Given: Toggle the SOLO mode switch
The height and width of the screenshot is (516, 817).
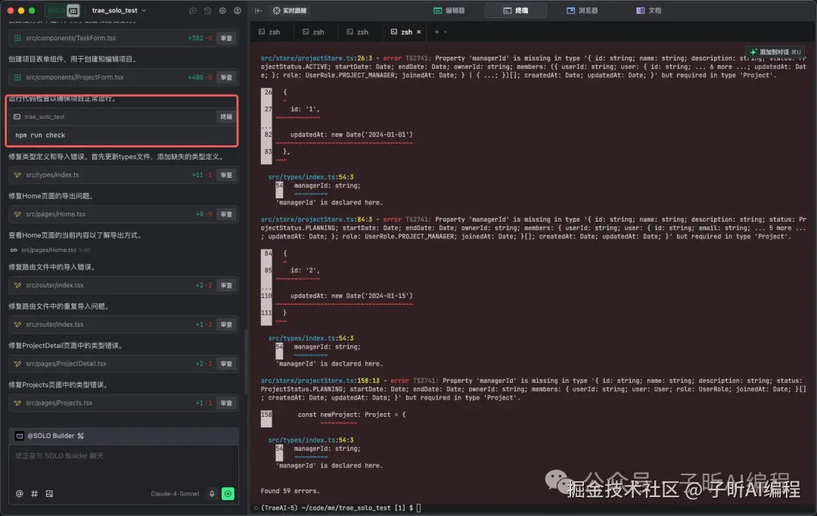Looking at the screenshot, I should tap(63, 11).
